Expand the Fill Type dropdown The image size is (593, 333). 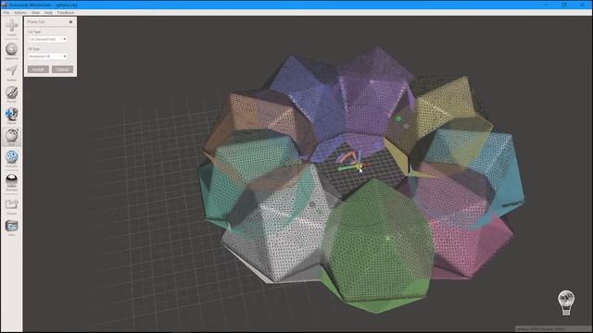(47, 55)
